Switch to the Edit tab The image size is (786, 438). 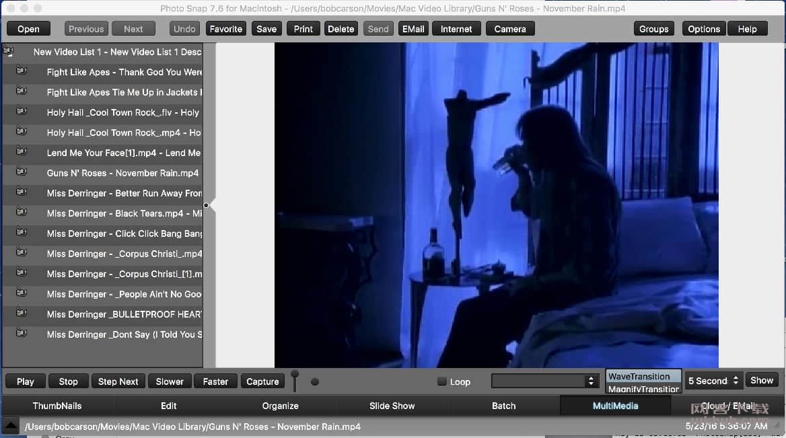tap(169, 406)
